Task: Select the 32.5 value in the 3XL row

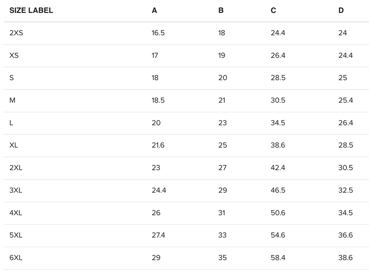Action: click(x=345, y=190)
